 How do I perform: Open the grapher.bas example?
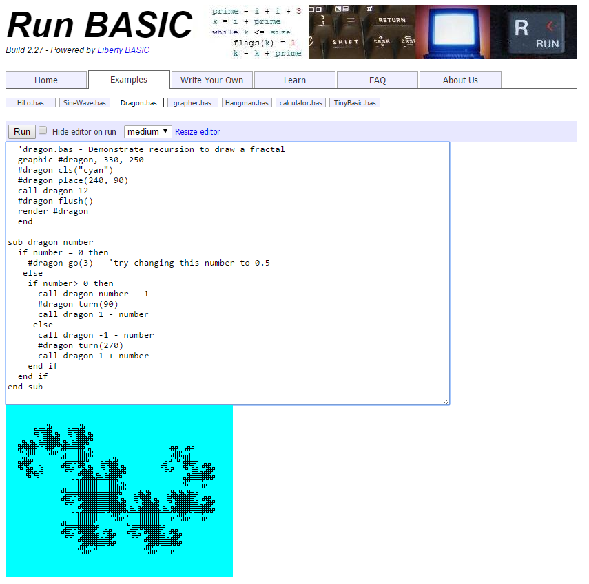coord(192,102)
